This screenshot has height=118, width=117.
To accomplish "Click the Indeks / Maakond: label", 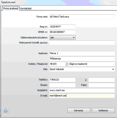I will [x=38, y=64].
